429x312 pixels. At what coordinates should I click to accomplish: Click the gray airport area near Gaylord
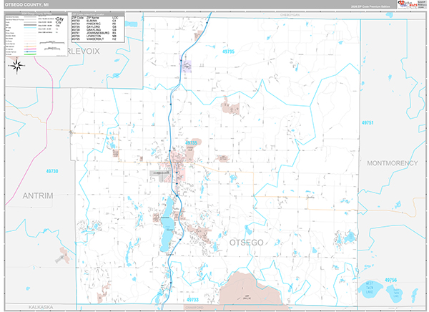click(x=160, y=175)
